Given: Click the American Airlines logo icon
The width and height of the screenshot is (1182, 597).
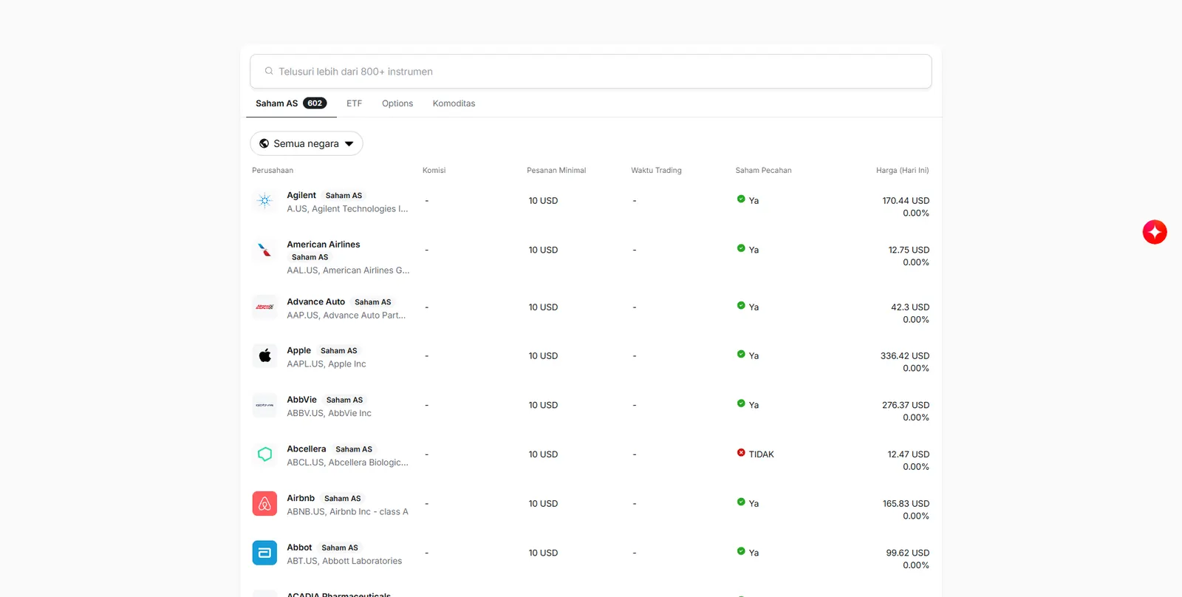Looking at the screenshot, I should [264, 250].
